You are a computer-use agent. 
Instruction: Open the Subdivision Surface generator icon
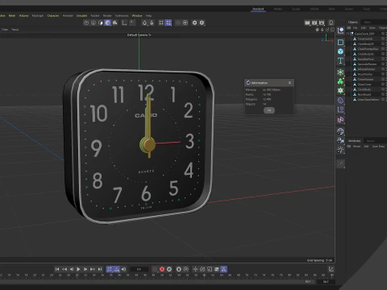[x=340, y=72]
